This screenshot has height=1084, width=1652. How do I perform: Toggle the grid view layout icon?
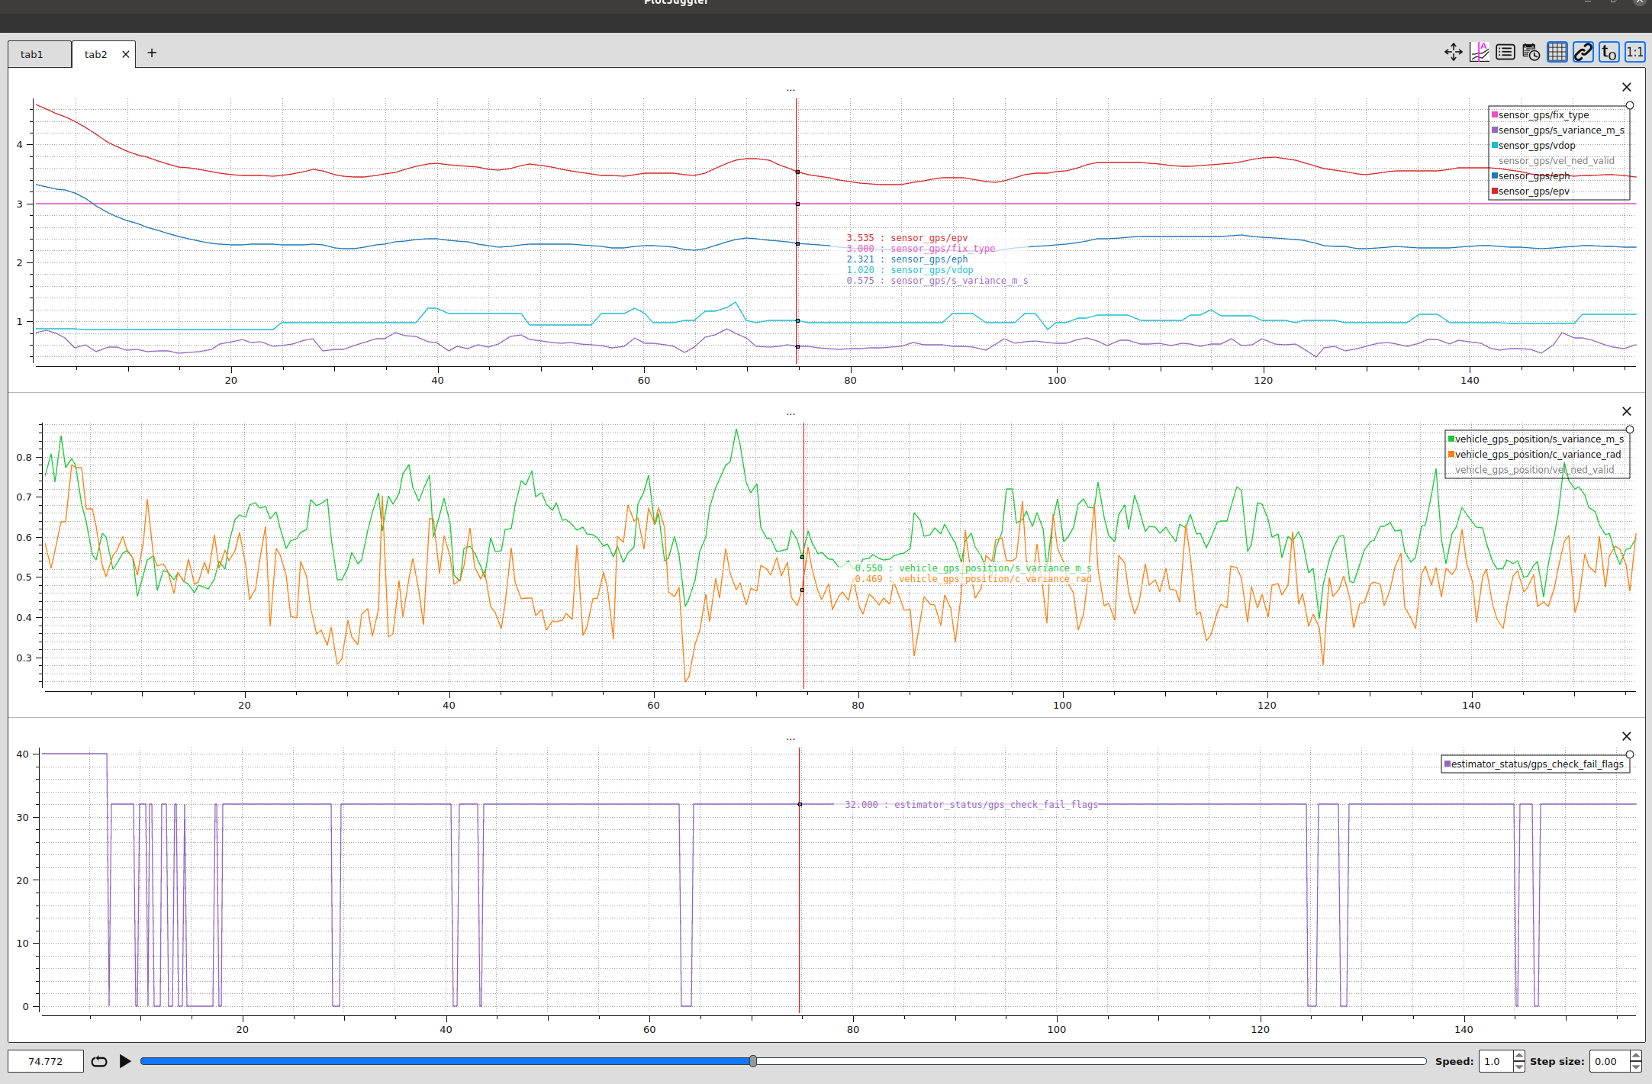[1556, 52]
